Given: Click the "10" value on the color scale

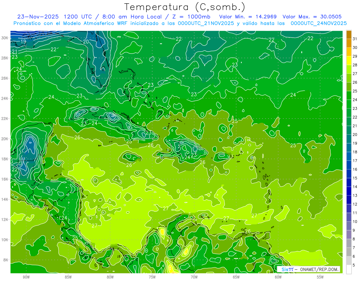Looking at the screenshot, I should point(355,222).
